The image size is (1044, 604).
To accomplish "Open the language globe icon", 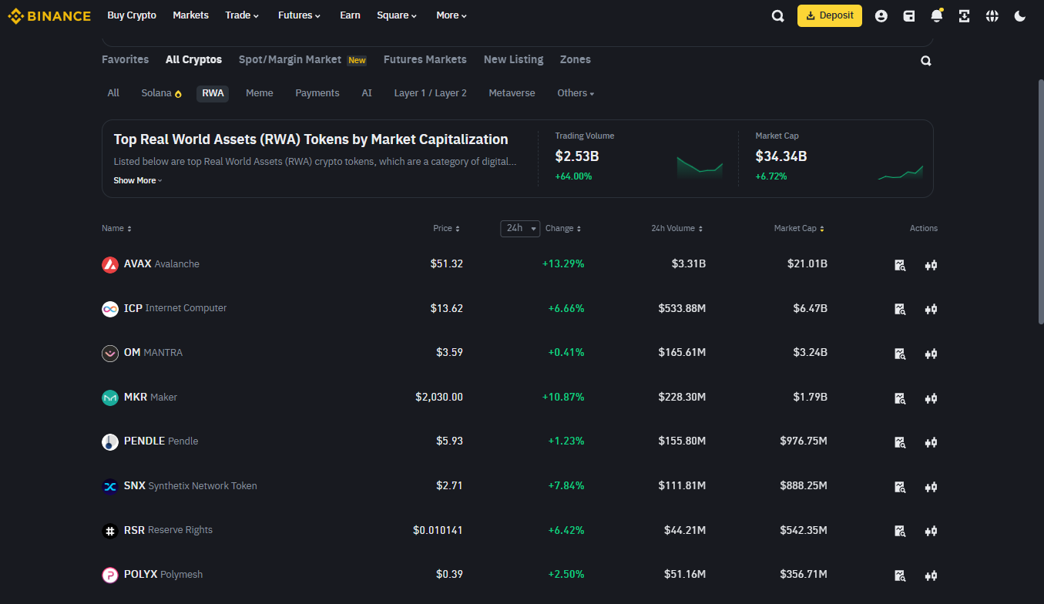I will (x=992, y=16).
